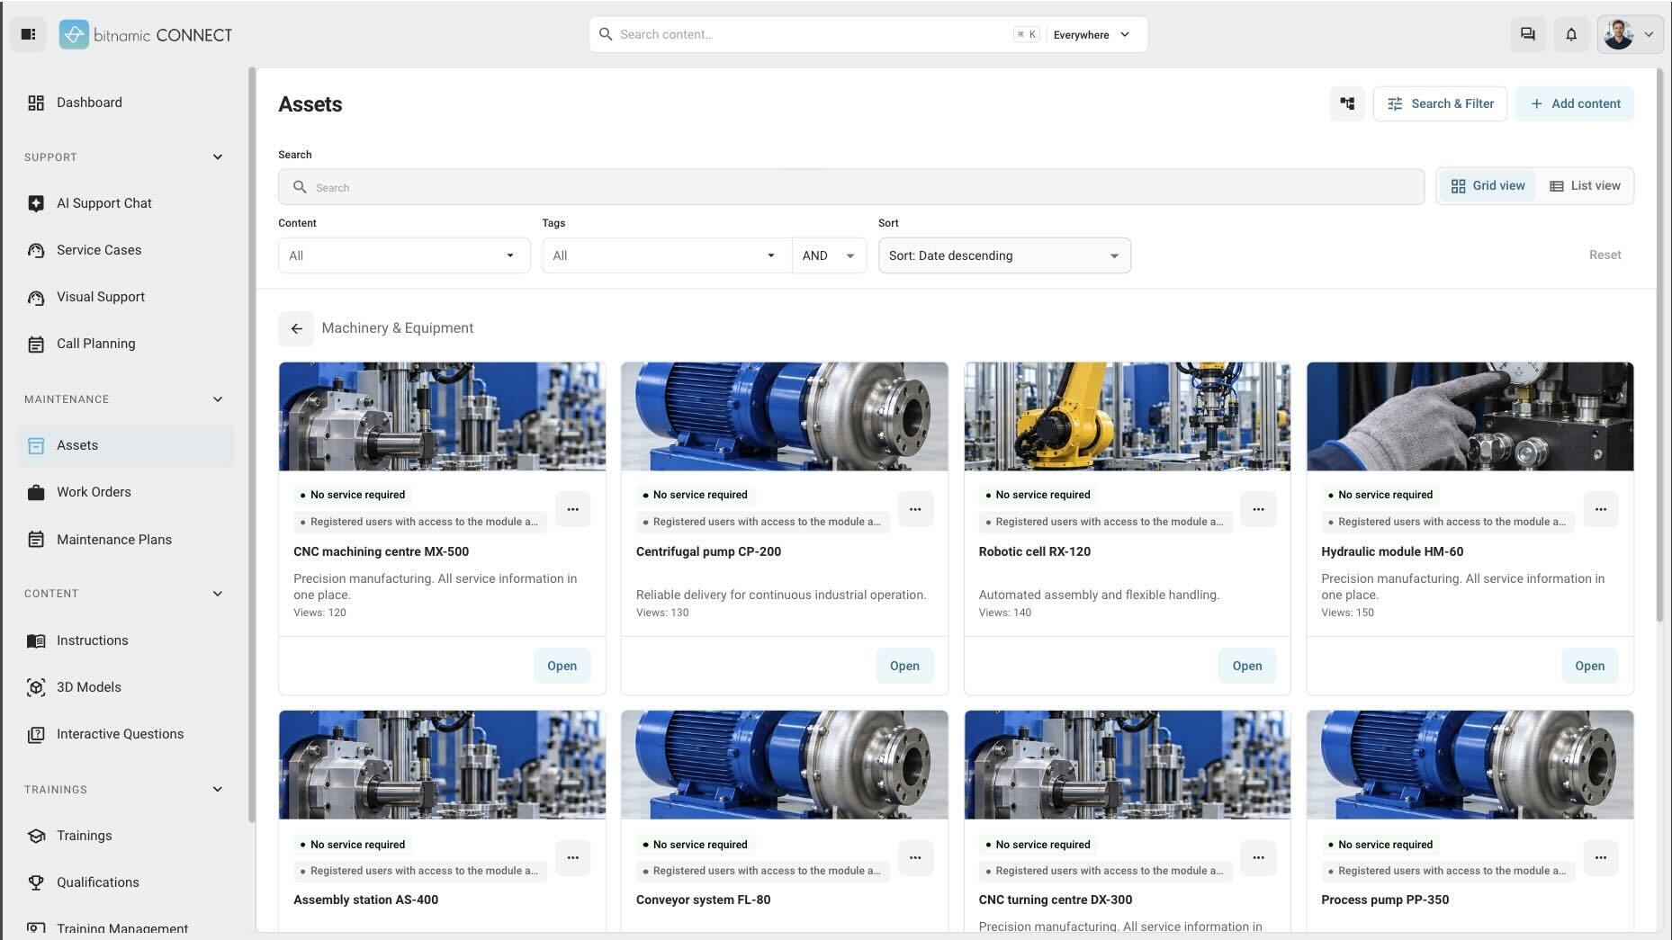Focus the Assets search field
The height and width of the screenshot is (940, 1672).
(x=851, y=187)
